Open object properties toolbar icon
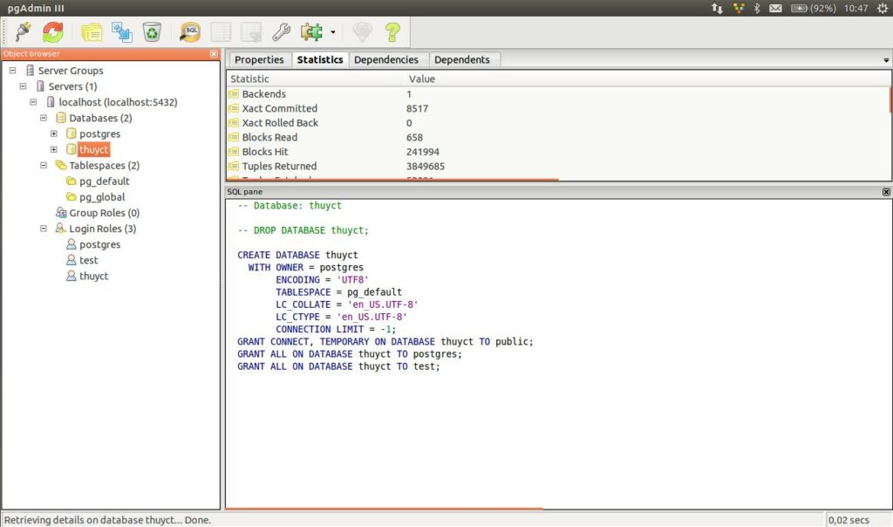 [x=91, y=32]
